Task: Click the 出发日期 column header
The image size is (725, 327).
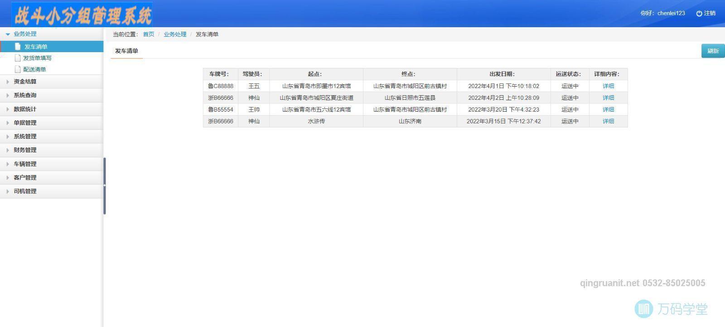Action: pyautogui.click(x=504, y=74)
